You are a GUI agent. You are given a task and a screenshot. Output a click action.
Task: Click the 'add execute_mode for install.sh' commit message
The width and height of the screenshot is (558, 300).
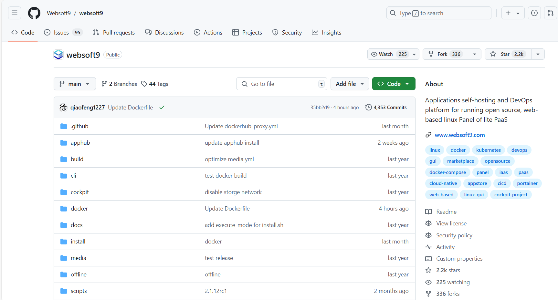point(244,225)
